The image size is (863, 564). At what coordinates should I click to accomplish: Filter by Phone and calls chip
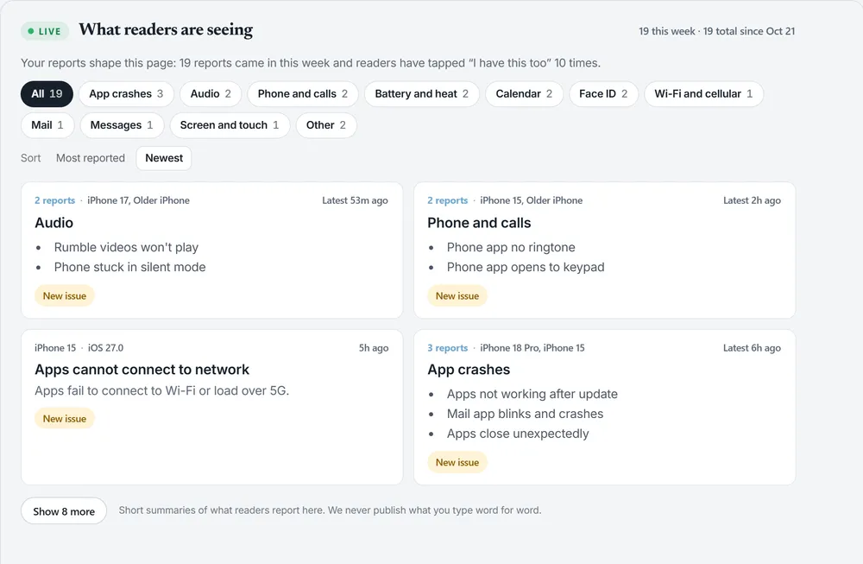tap(303, 93)
